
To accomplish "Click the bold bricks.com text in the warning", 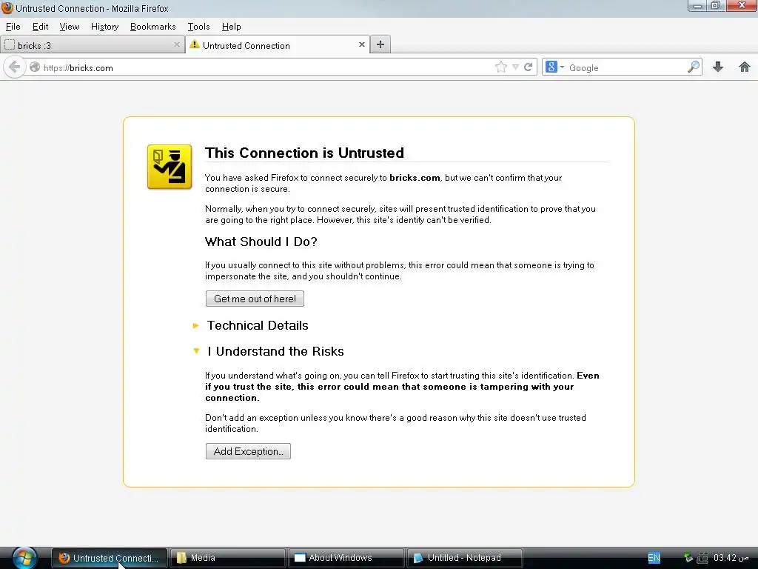I will tap(415, 178).
